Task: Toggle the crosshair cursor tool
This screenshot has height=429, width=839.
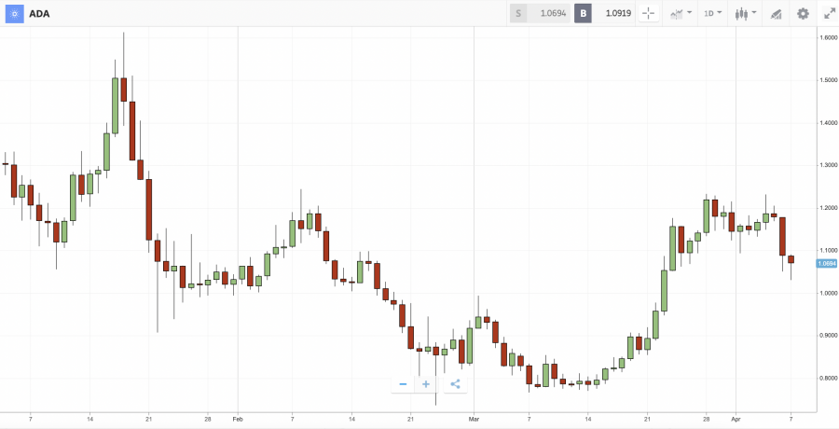Action: pyautogui.click(x=649, y=13)
